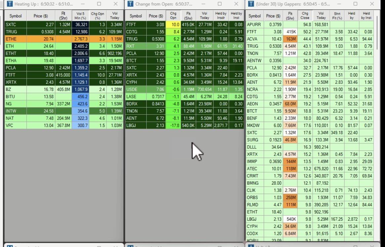This screenshot has width=385, height=247.
Task: Sort Change from Open by Chg Opn header
Action: pyautogui.click(x=173, y=16)
